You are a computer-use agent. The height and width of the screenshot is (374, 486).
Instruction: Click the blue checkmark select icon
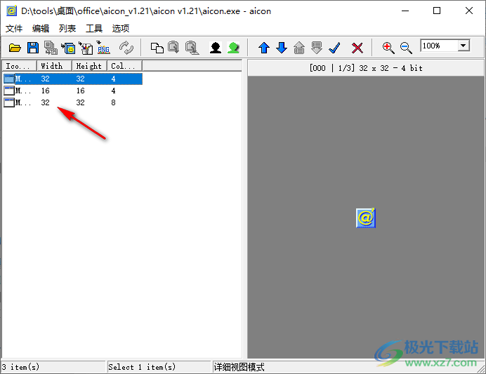click(x=334, y=48)
